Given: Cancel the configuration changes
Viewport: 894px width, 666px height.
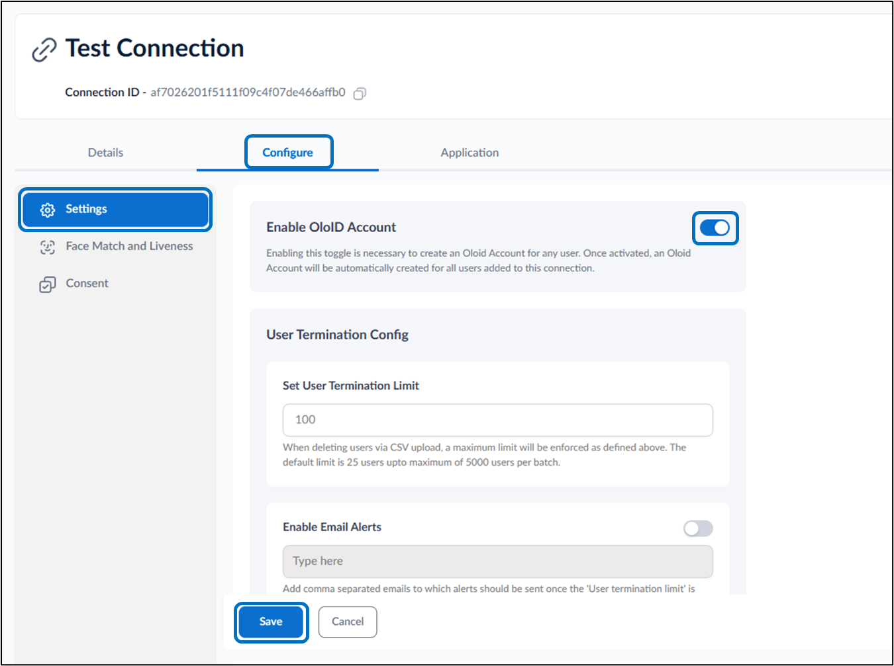Looking at the screenshot, I should click(x=348, y=622).
